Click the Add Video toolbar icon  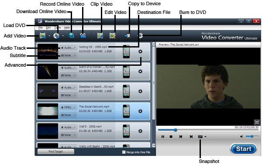point(43,35)
